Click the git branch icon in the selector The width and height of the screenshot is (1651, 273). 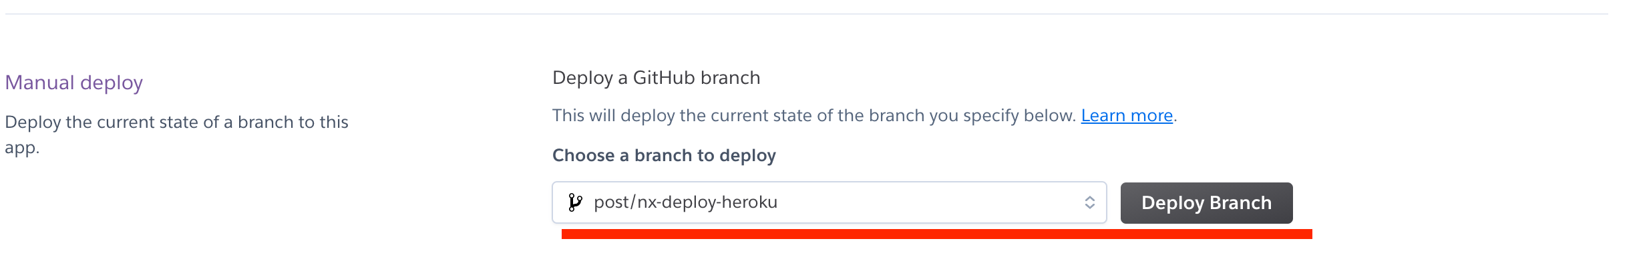[575, 202]
